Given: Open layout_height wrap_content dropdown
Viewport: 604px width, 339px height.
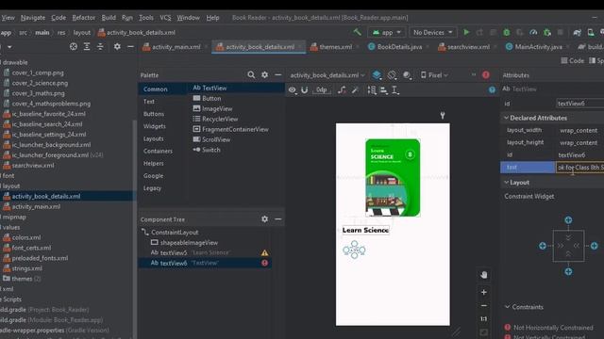Looking at the screenshot, I should pos(579,142).
